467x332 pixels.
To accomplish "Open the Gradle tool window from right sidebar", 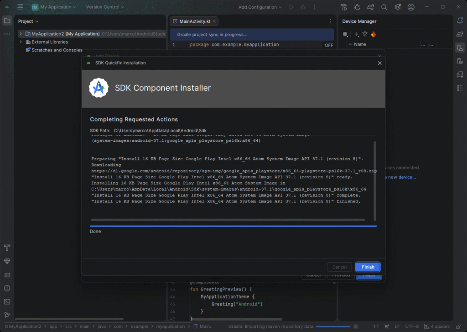I will pyautogui.click(x=460, y=34).
